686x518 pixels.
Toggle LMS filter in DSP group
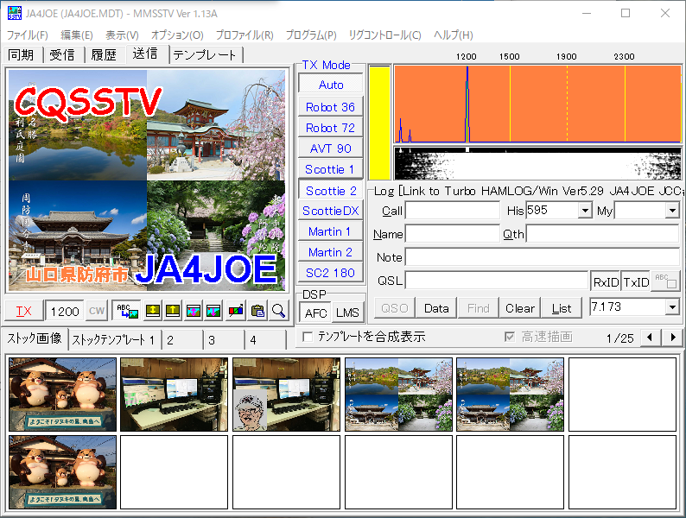click(x=348, y=313)
